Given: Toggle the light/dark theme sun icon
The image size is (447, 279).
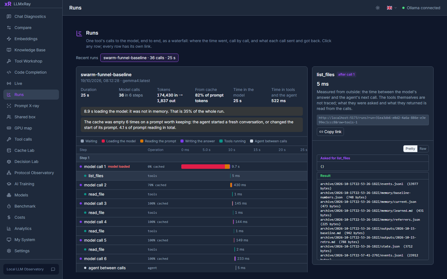Looking at the screenshot, I should coord(378,8).
